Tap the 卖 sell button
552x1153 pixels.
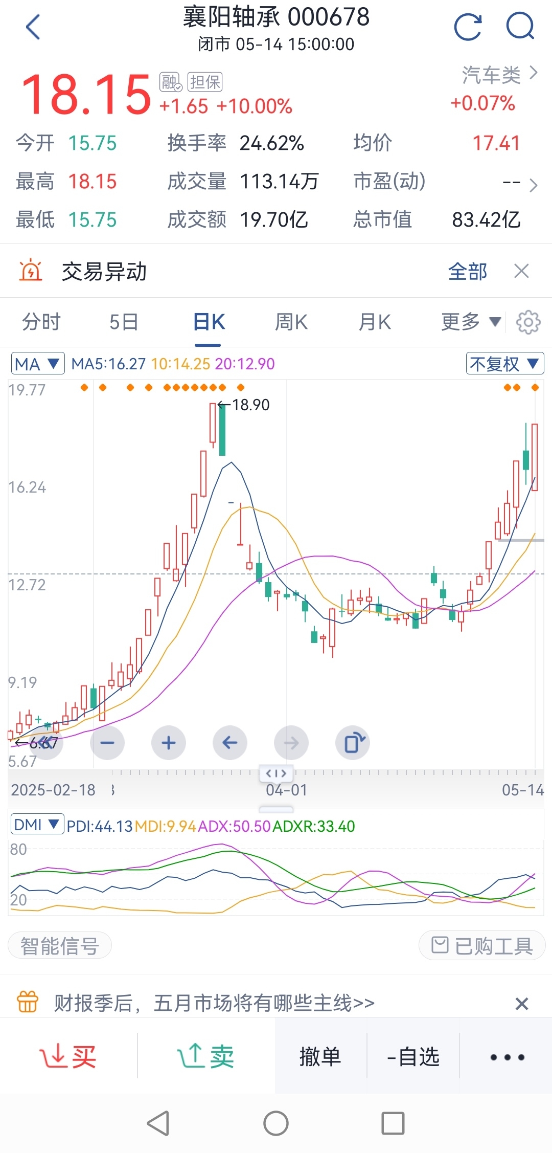coord(206,1056)
